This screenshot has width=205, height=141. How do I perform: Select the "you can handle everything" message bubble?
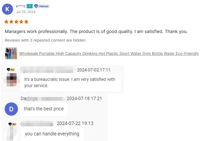pos(52,134)
